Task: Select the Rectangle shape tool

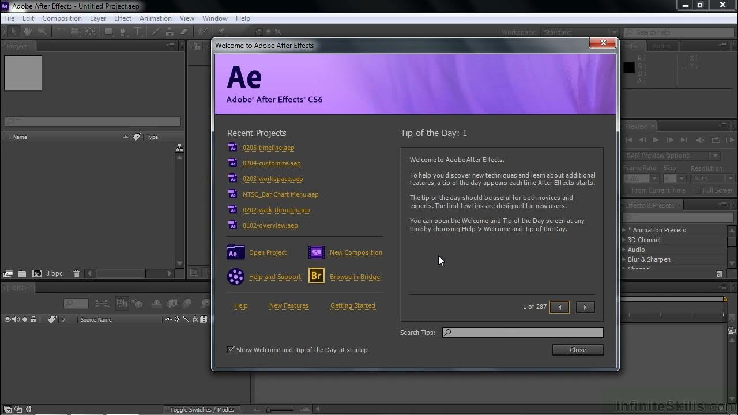Action: pos(108,31)
